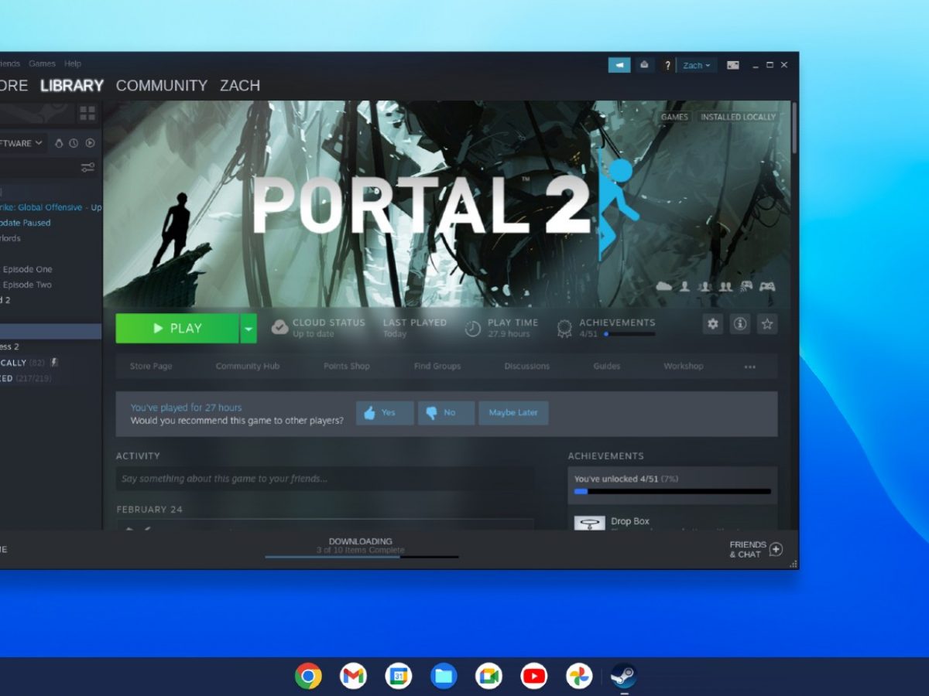Click the game info icon
Screen dimensions: 929x696
click(740, 324)
